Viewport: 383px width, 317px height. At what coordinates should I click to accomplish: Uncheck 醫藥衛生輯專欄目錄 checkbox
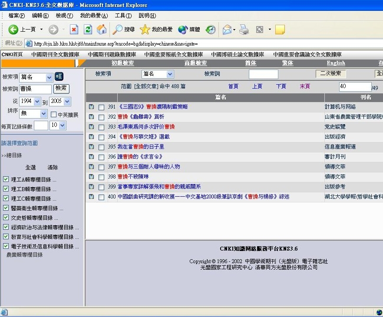coord(6,208)
